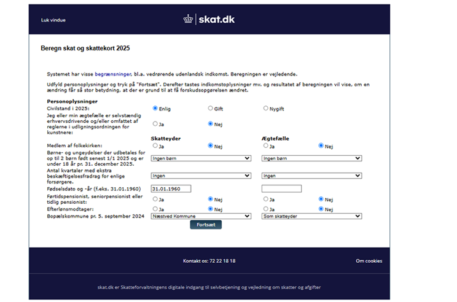Open Skatteyder 'Ingen børn' dropdown
The width and height of the screenshot is (457, 302).
point(201,158)
